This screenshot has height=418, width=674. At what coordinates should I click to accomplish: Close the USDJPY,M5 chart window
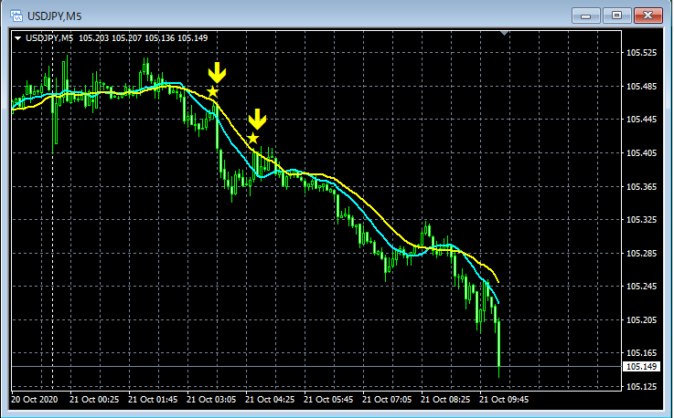pos(648,16)
